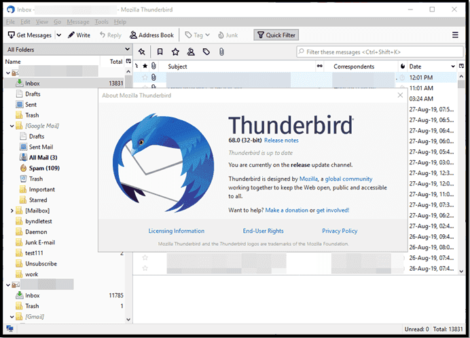Image resolution: width=470 pixels, height=338 pixels.
Task: Expand the All Folders dropdown
Action: (x=128, y=49)
